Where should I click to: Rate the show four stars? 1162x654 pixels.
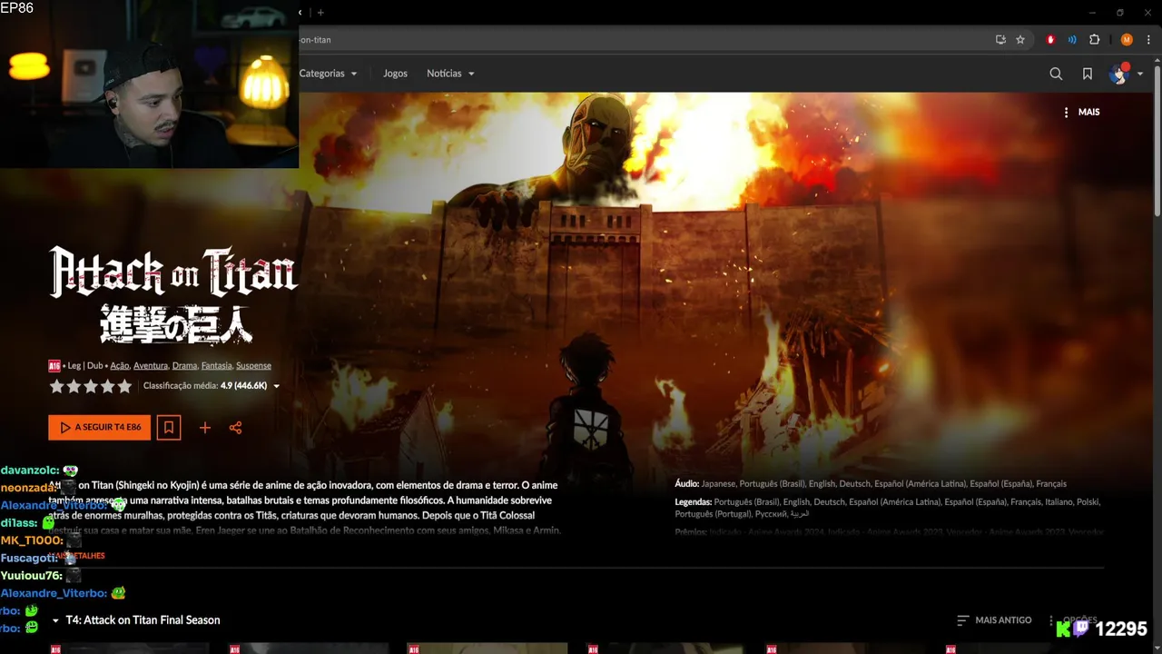(108, 386)
